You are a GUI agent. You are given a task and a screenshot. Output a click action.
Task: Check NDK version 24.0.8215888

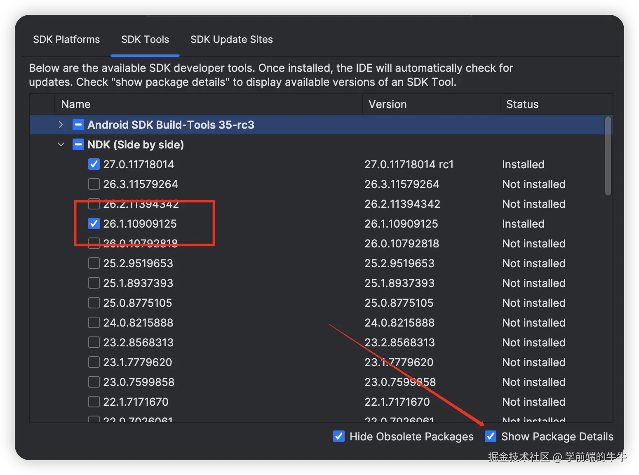click(x=94, y=322)
